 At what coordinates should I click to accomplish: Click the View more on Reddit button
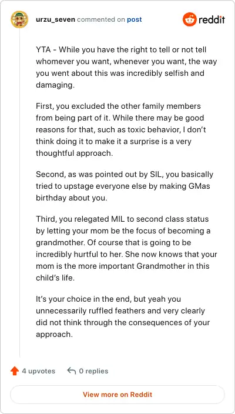click(x=117, y=395)
